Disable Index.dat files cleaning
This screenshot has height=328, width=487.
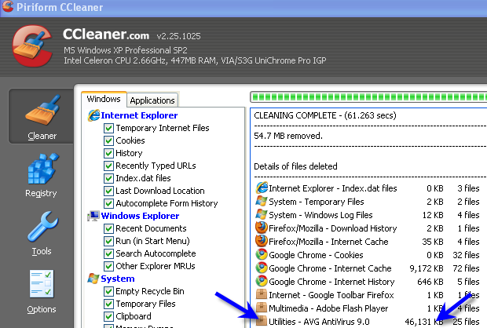point(108,178)
